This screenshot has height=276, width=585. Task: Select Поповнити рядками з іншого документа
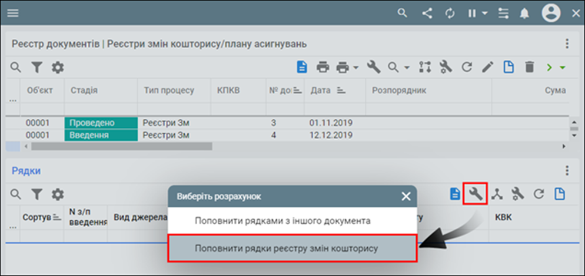[282, 221]
